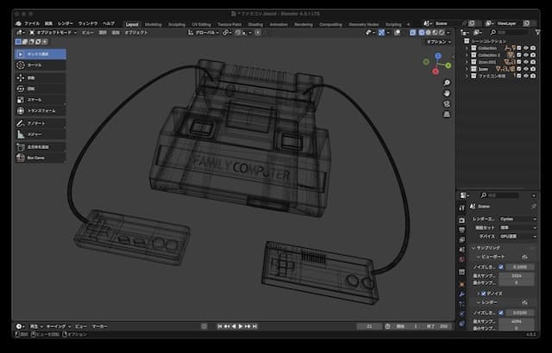Open the Help (ヘルプ) menu
Screen dimensions: 552x353
(109, 23)
